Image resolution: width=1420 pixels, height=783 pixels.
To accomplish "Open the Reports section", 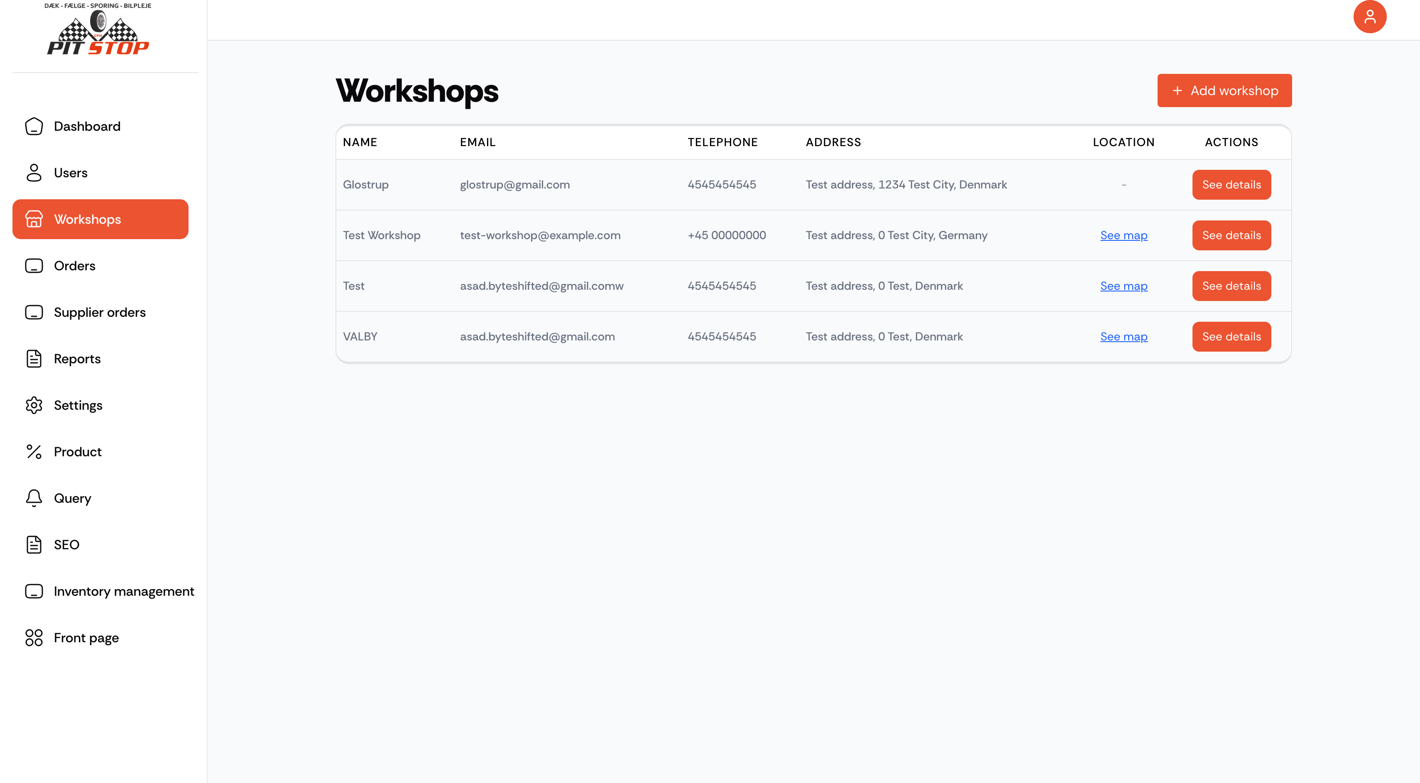I will click(x=100, y=359).
